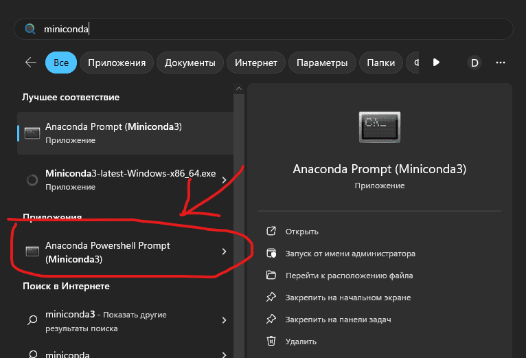Click the search magnifier icon
526x358 pixels.
(x=30, y=30)
